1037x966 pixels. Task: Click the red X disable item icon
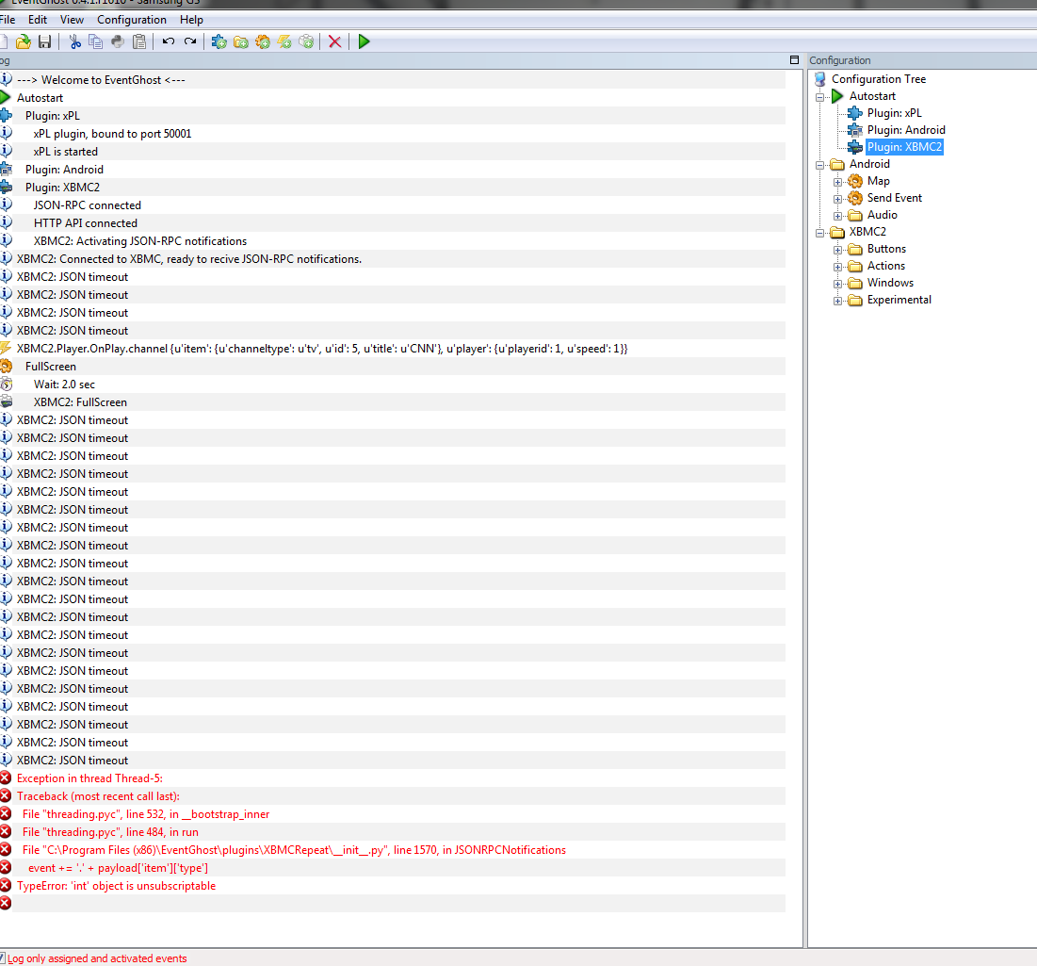click(x=334, y=41)
